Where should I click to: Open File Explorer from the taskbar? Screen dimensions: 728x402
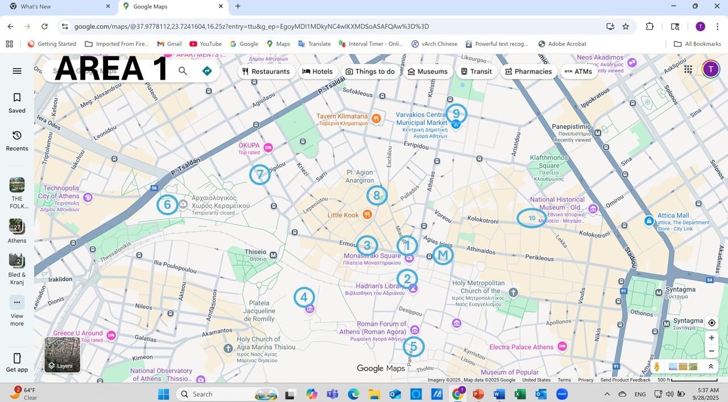374,394
